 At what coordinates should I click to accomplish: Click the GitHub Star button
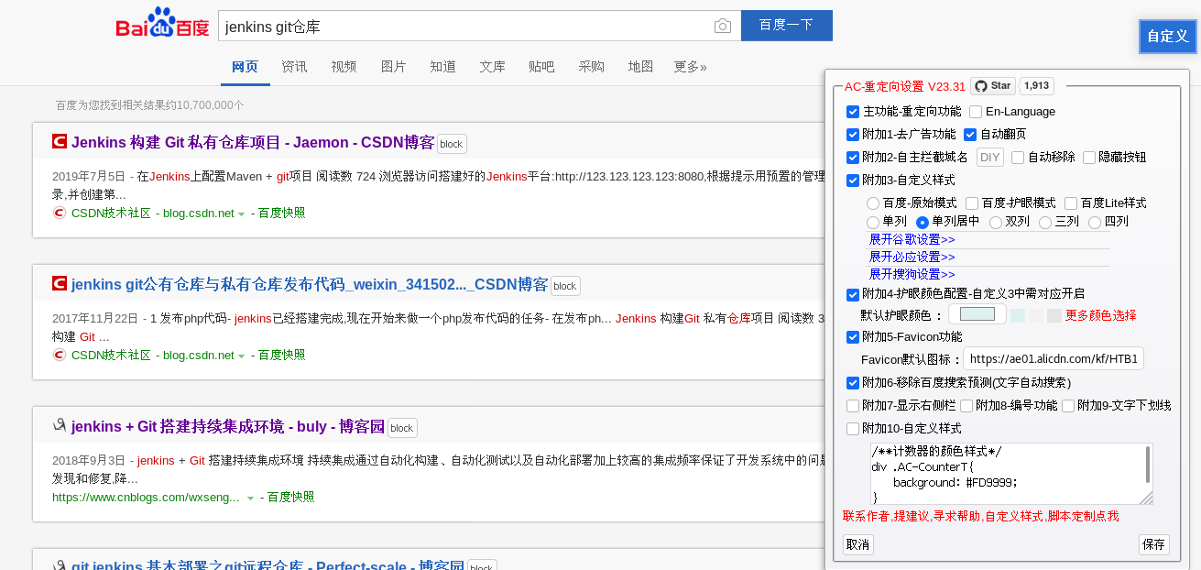coord(993,86)
